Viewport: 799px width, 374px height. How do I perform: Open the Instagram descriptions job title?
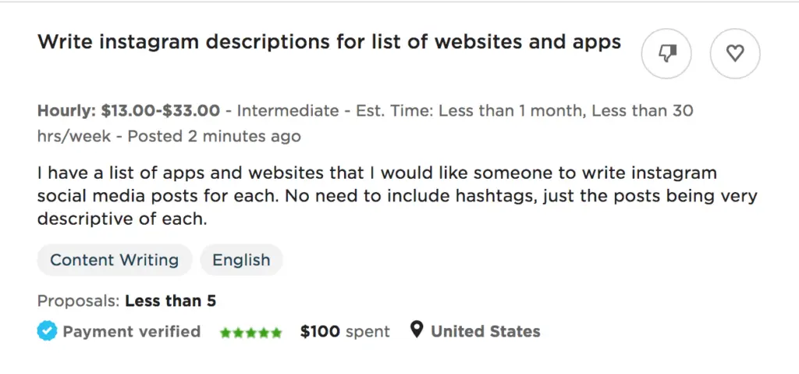pyautogui.click(x=328, y=42)
